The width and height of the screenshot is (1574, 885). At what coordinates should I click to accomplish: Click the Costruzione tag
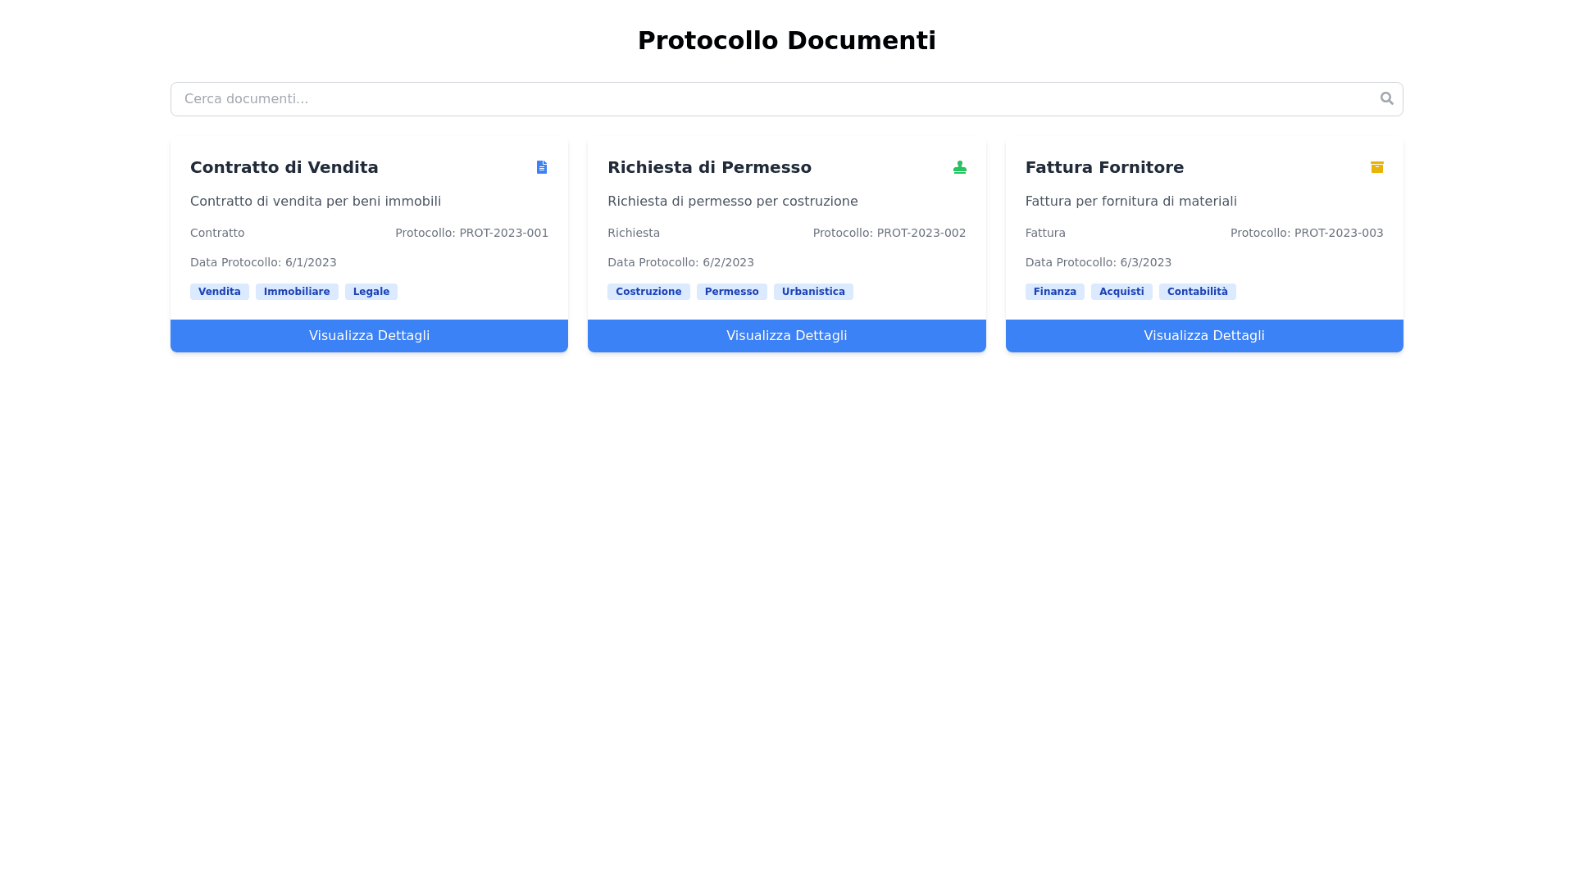tap(648, 292)
